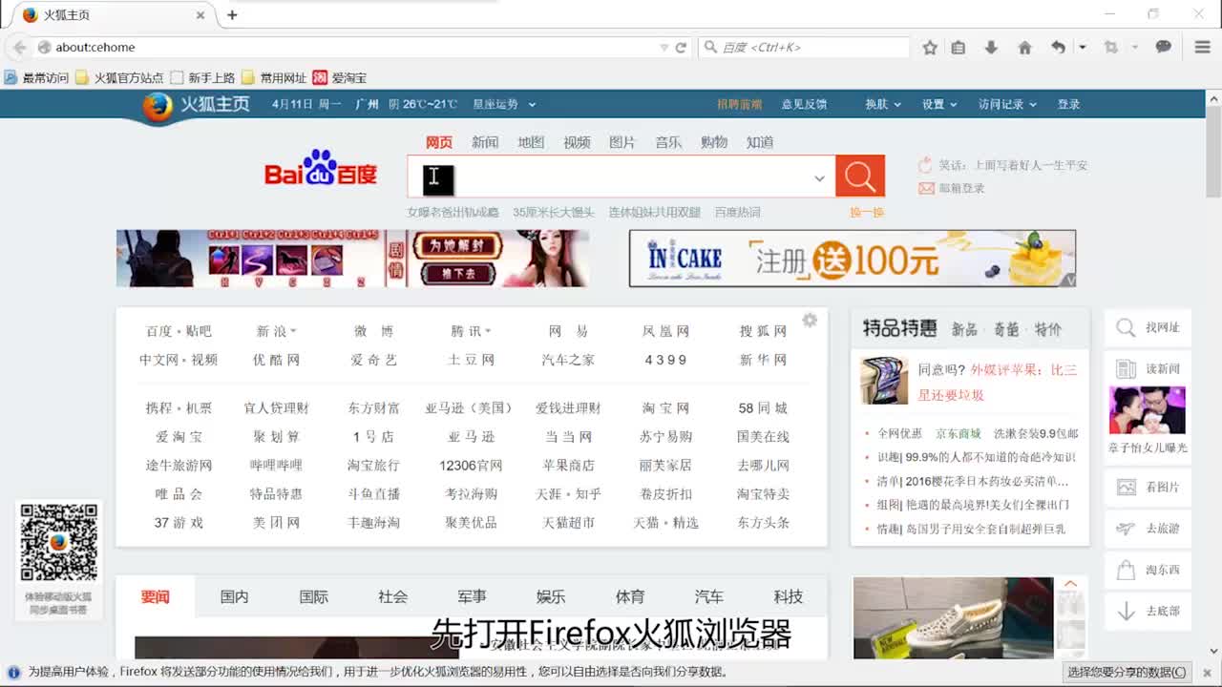Select 视频 search tab
This screenshot has height=687, width=1222.
tap(577, 142)
